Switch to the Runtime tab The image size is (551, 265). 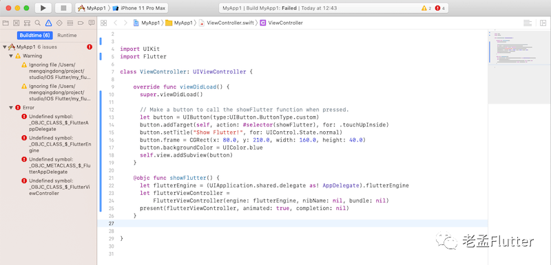click(67, 36)
